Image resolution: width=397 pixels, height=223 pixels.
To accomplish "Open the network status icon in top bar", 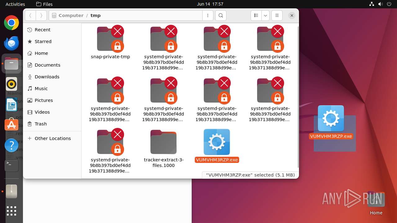I will pyautogui.click(x=372, y=4).
